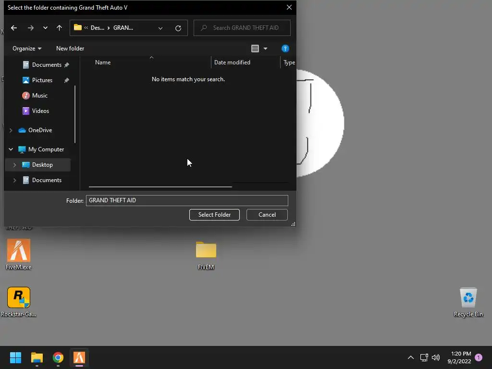Image resolution: width=492 pixels, height=369 pixels.
Task: Open the volume tray icon
Action: (x=435, y=357)
